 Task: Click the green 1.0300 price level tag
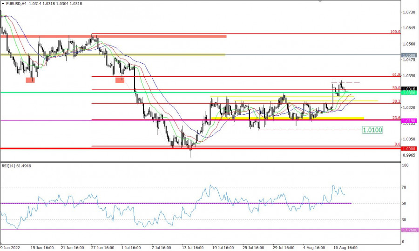click(408, 93)
